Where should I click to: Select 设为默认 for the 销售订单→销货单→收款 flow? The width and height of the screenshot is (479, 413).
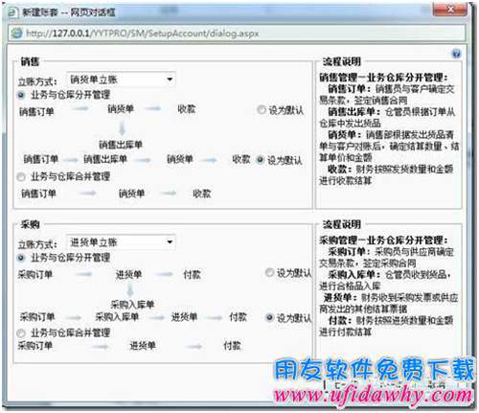(x=262, y=110)
